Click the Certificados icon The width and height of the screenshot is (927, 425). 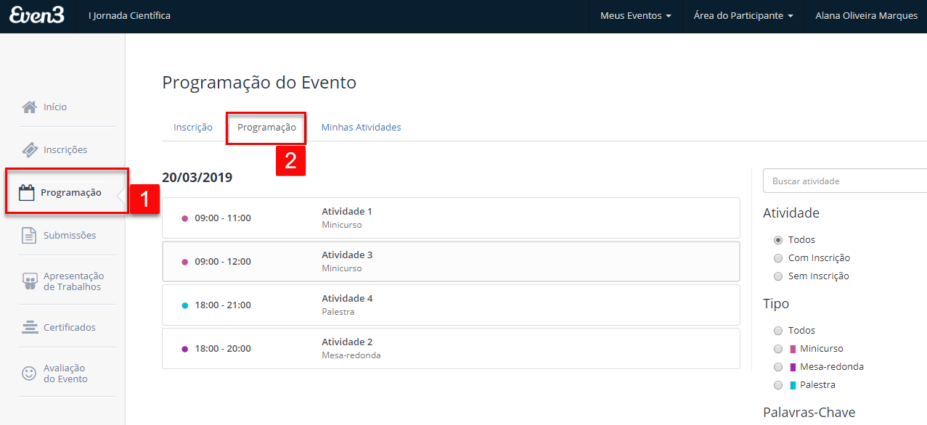point(29,328)
